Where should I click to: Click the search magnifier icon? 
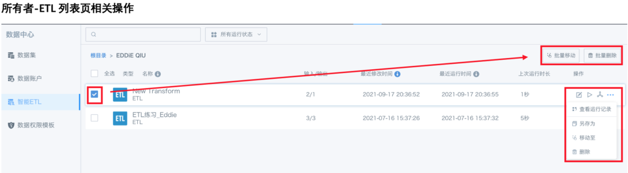click(x=93, y=35)
